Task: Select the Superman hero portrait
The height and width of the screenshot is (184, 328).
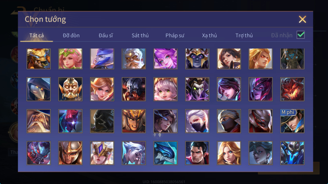Action: point(197,153)
